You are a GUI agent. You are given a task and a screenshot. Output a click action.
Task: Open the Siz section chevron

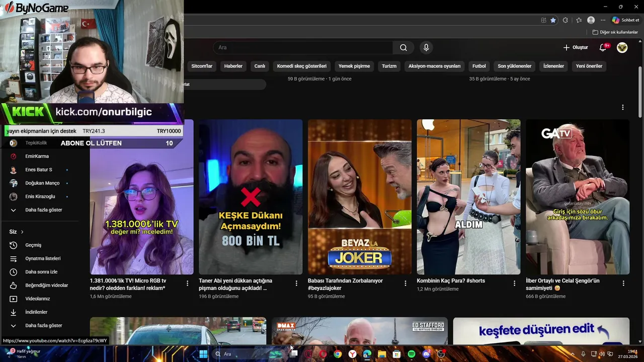[x=22, y=232]
